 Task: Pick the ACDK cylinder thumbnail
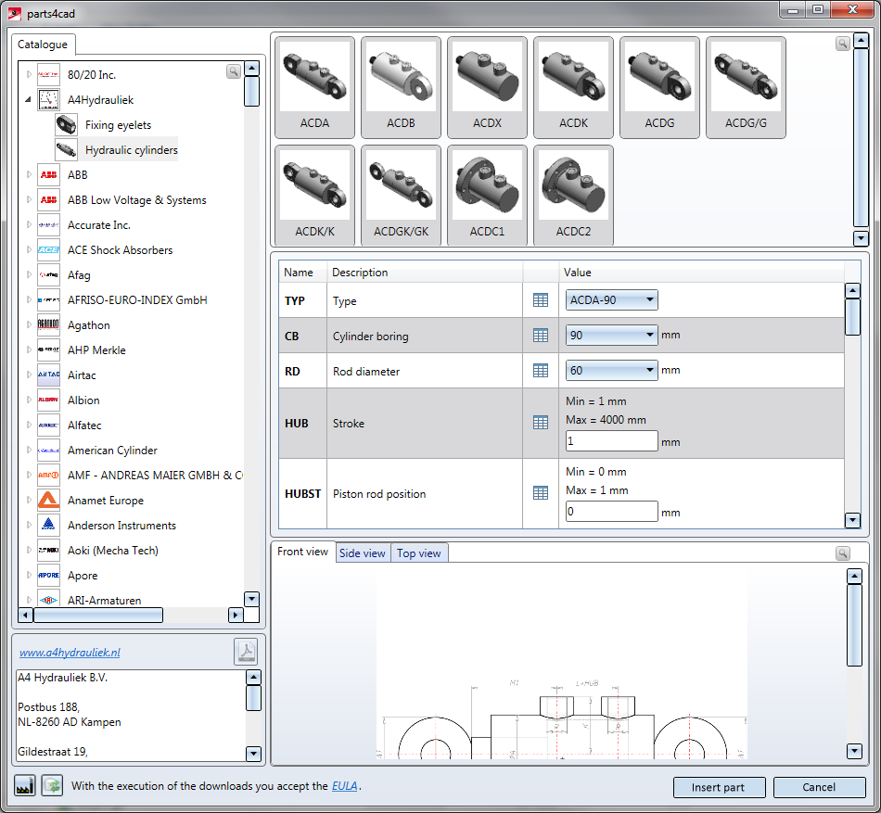573,87
